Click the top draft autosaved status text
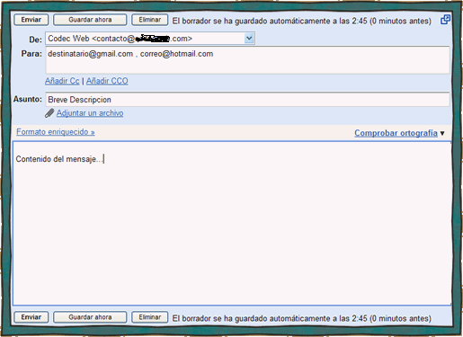This screenshot has height=337, width=463. pos(301,21)
